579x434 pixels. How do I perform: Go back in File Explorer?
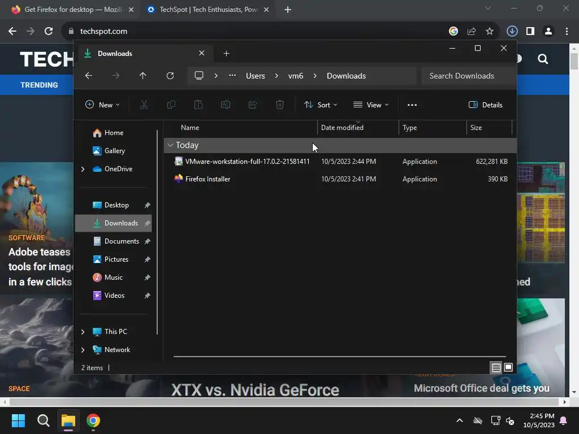click(x=89, y=76)
